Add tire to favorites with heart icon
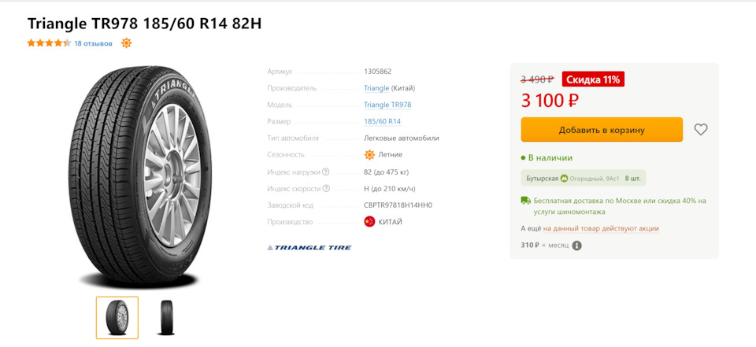 click(x=701, y=130)
